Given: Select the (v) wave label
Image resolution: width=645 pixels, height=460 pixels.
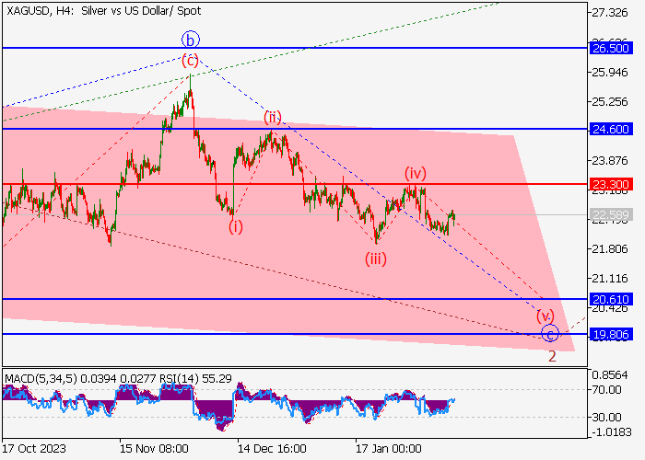Looking at the screenshot, I should [x=545, y=316].
